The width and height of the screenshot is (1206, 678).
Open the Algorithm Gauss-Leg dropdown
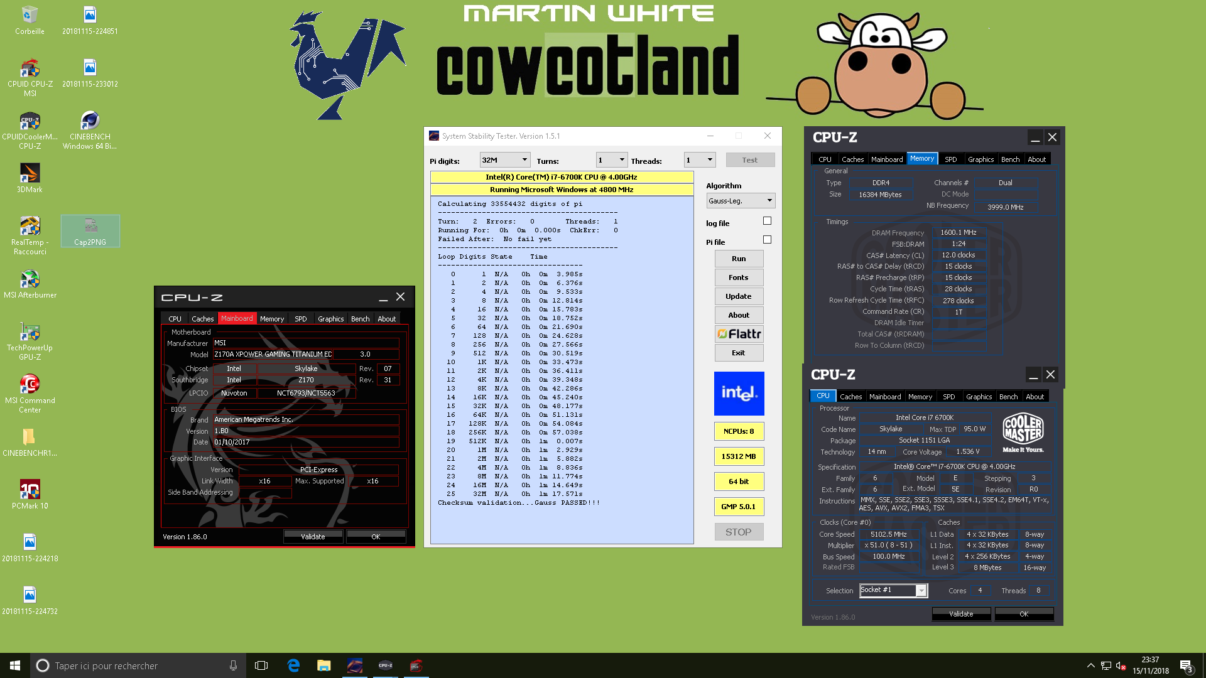point(741,201)
